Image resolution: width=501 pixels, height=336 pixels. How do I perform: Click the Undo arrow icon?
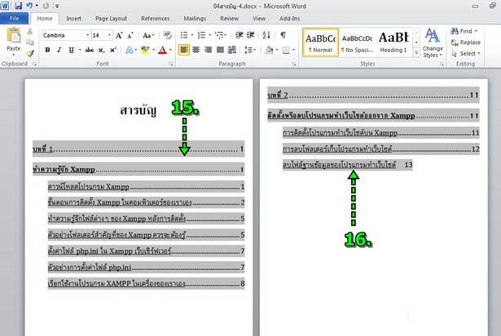pos(29,6)
